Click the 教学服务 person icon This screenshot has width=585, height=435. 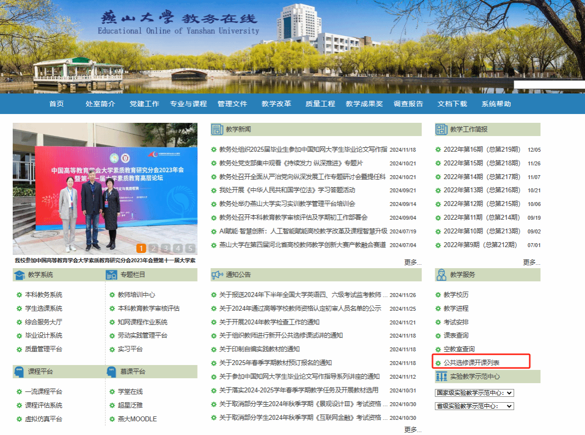tap(441, 275)
